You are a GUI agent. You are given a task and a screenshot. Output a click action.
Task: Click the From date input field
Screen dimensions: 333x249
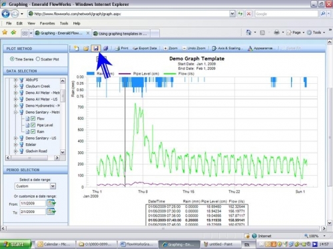(33, 203)
